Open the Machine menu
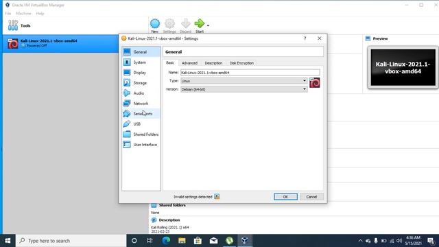Image resolution: width=439 pixels, height=247 pixels. [23, 14]
